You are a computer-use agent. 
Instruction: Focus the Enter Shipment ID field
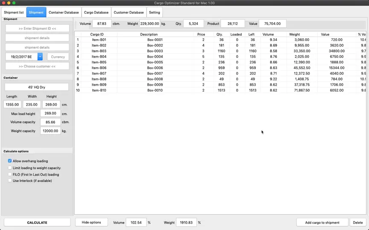click(x=37, y=29)
